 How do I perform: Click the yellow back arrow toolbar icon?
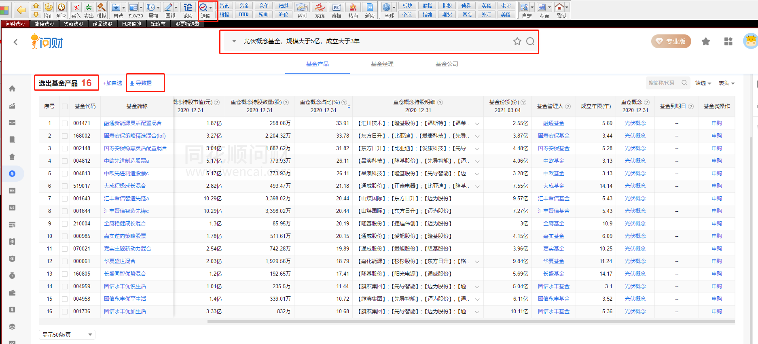tap(21, 10)
